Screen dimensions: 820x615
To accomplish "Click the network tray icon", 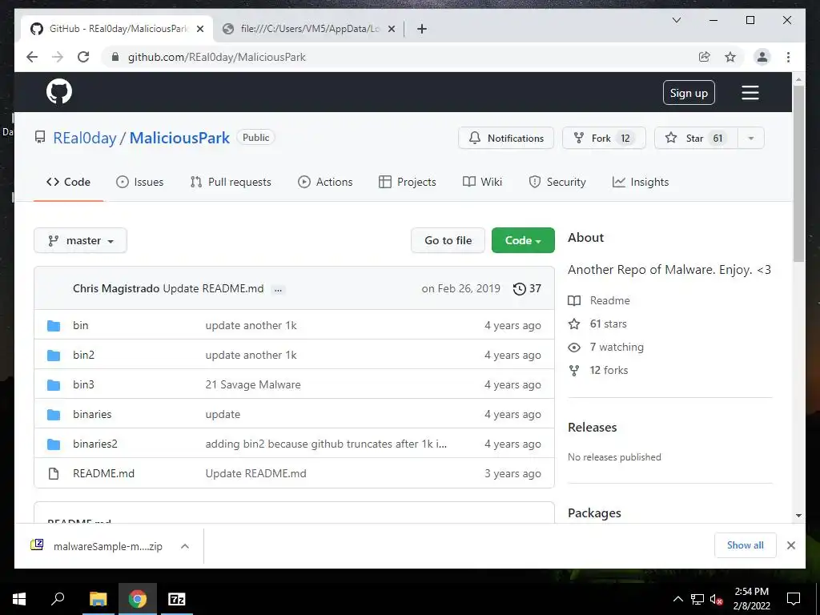I will [697, 599].
